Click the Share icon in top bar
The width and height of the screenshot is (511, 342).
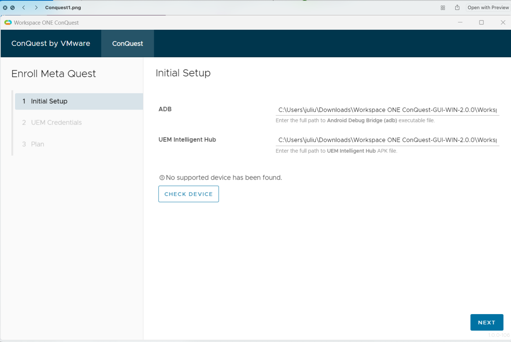click(457, 8)
